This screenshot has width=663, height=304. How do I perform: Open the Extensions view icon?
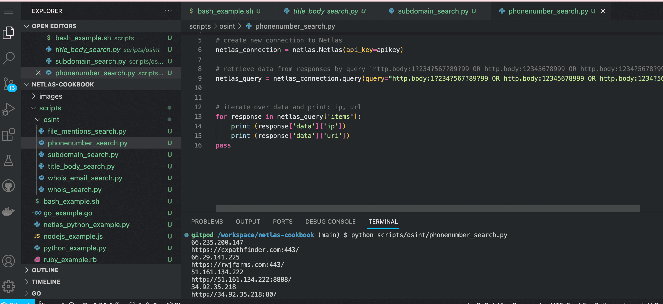[x=8, y=135]
